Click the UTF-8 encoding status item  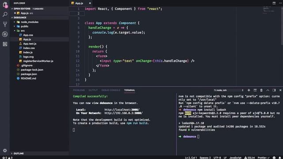217,158
